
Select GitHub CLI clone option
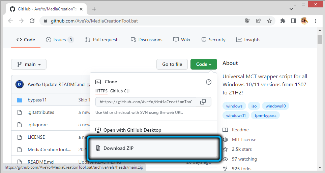tap(120, 91)
